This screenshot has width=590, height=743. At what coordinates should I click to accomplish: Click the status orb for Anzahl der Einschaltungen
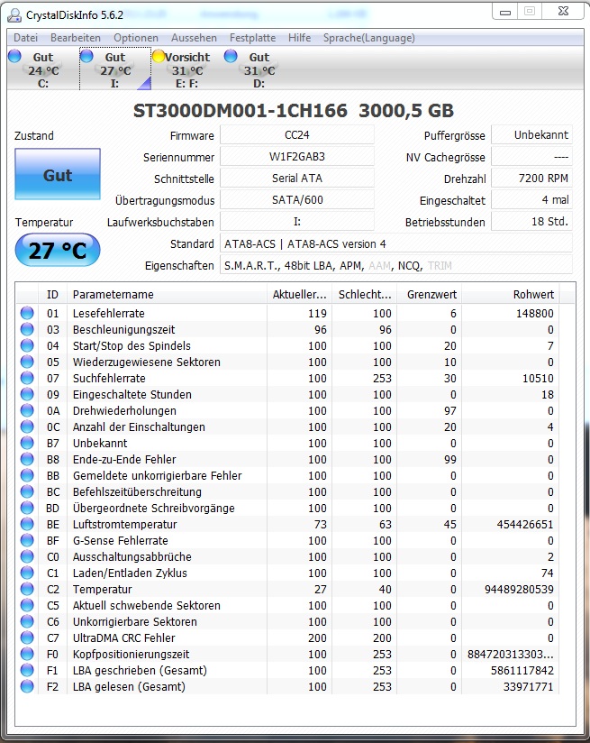(27, 427)
